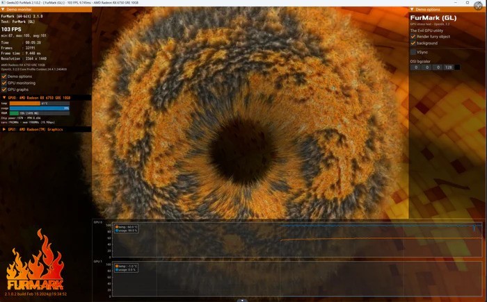Open the black OSI bgcolor color swatch

[x=457, y=67]
